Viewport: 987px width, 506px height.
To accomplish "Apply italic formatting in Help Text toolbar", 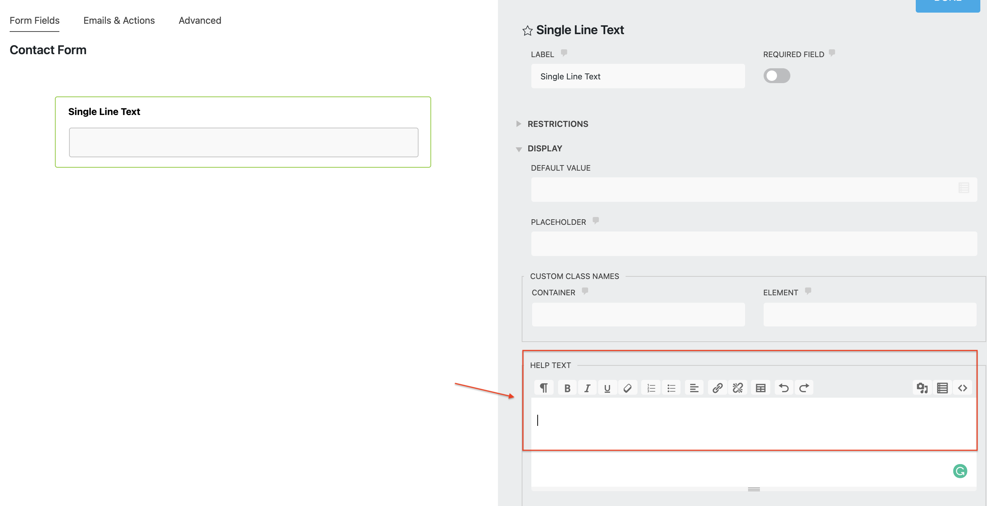I will [587, 387].
